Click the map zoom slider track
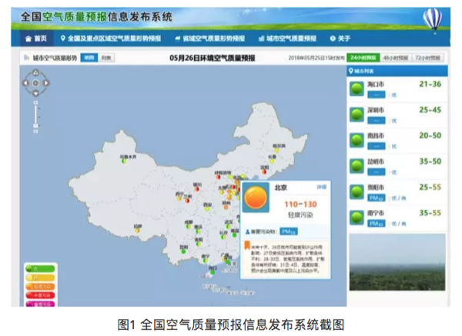The width and height of the screenshot is (462, 336). [x=35, y=115]
